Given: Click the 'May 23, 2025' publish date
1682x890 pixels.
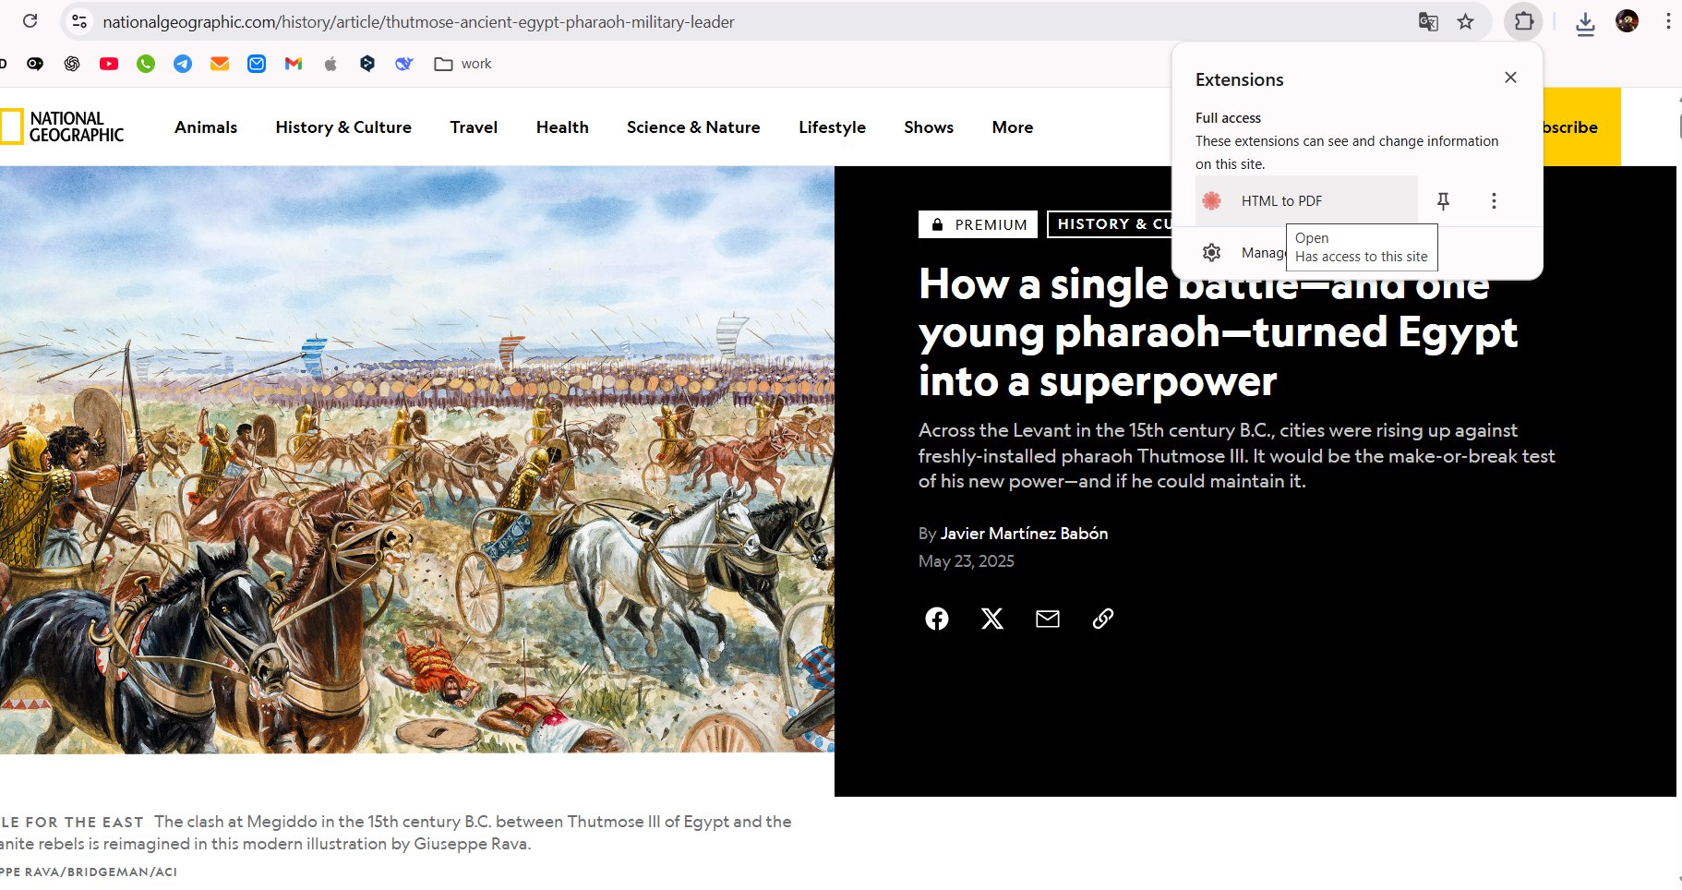Looking at the screenshot, I should pos(967,561).
